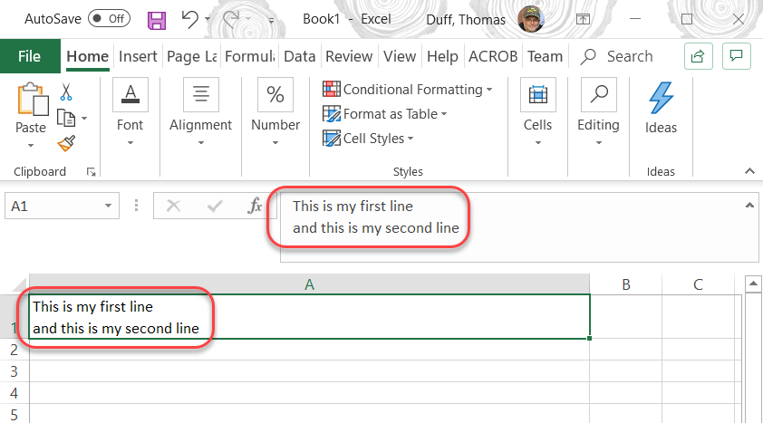Toggle the AutoSave switch
763x423 pixels.
(108, 19)
